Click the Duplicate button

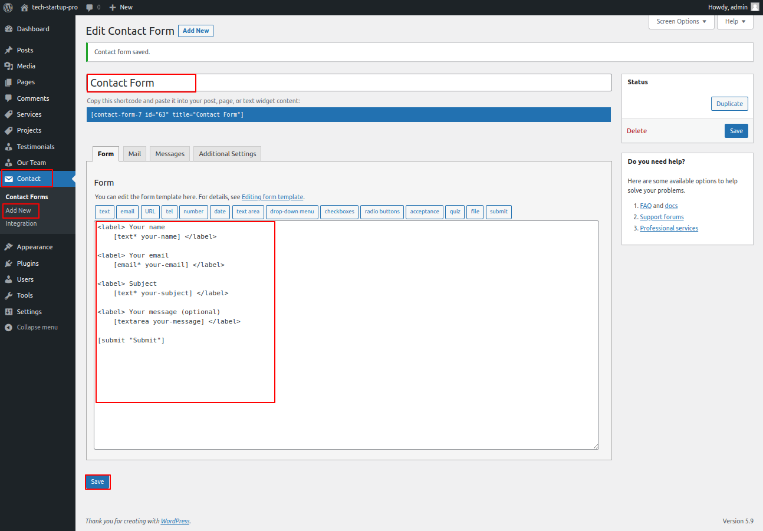729,104
